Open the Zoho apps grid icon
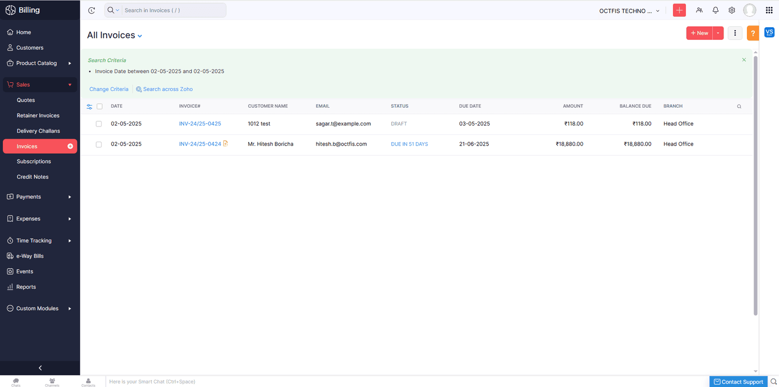 [x=769, y=10]
